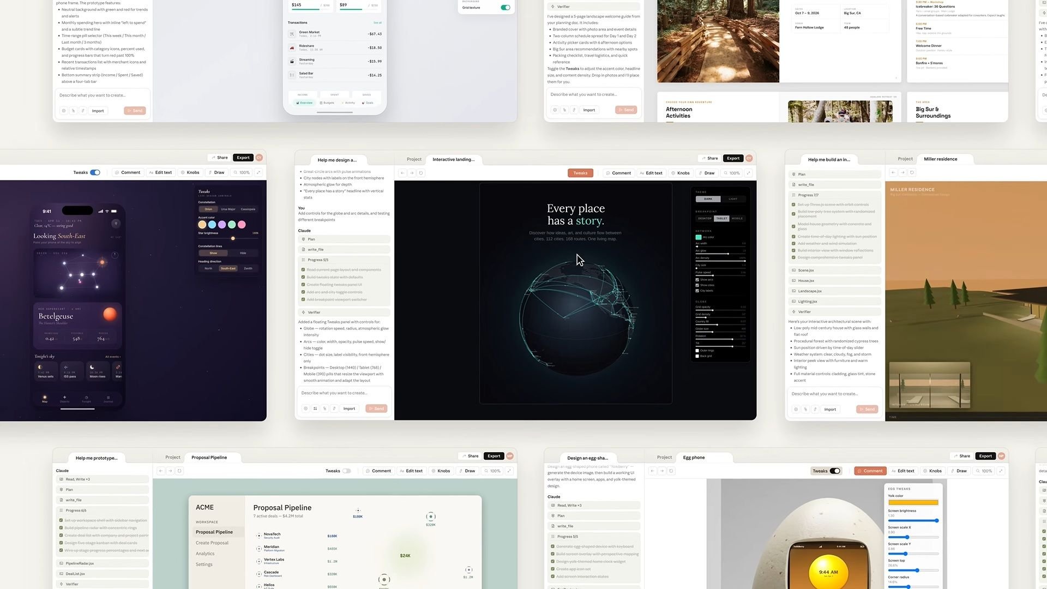Screen dimensions: 1047x589
Task: Switch to Project tab in Egg phone window
Action: 664,458
